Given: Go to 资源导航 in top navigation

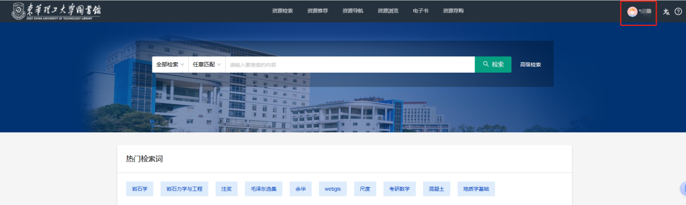Looking at the screenshot, I should click(x=352, y=11).
